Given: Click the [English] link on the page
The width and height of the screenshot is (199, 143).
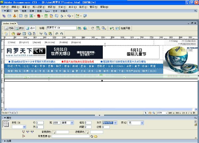Looking at the screenshot, I should click(x=24, y=42).
